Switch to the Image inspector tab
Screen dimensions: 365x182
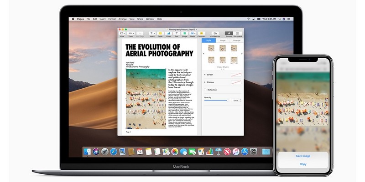[223, 40]
